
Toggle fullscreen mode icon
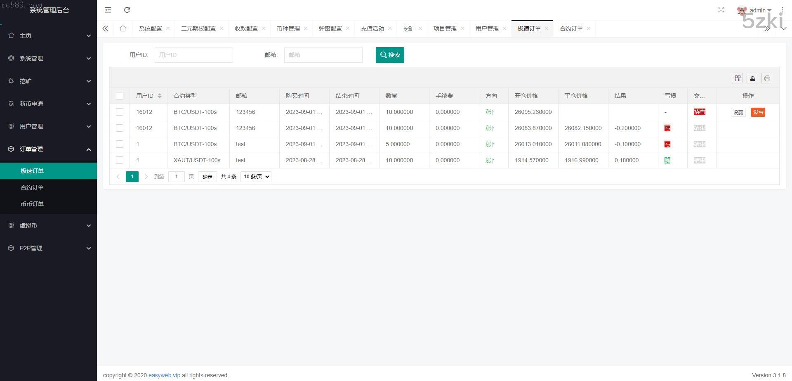tap(721, 10)
